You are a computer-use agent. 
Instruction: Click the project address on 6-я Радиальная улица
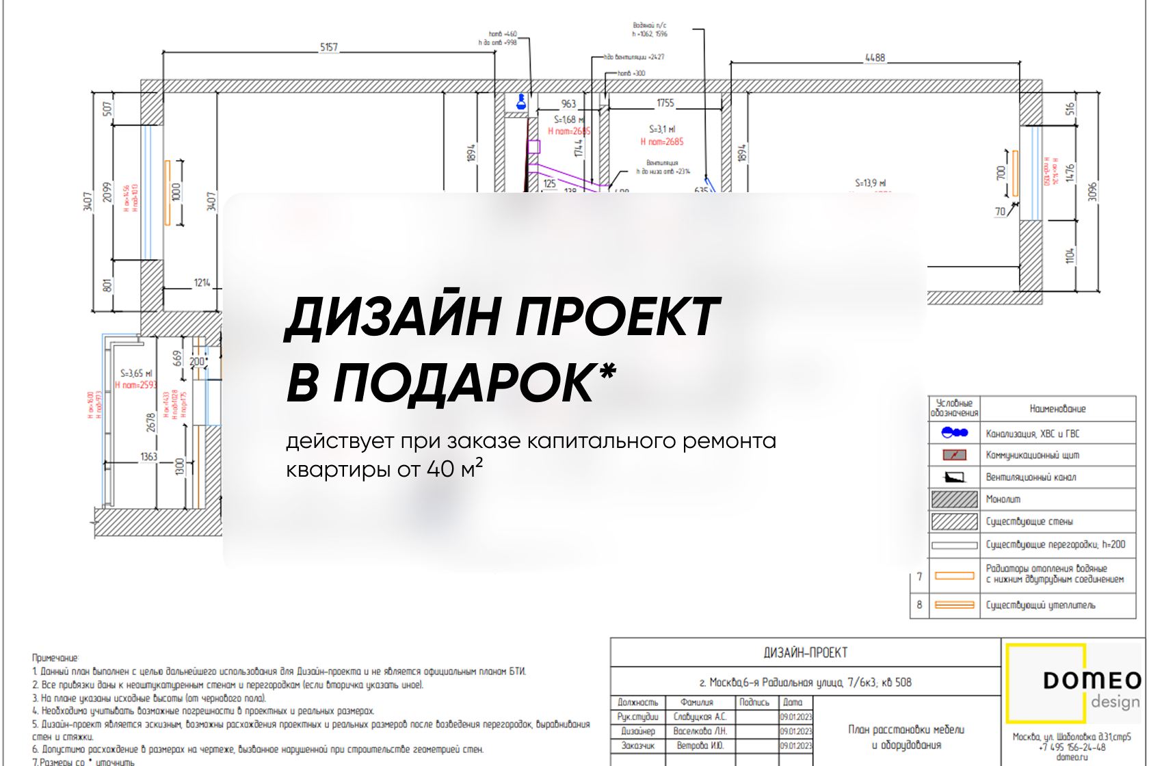coord(805,682)
